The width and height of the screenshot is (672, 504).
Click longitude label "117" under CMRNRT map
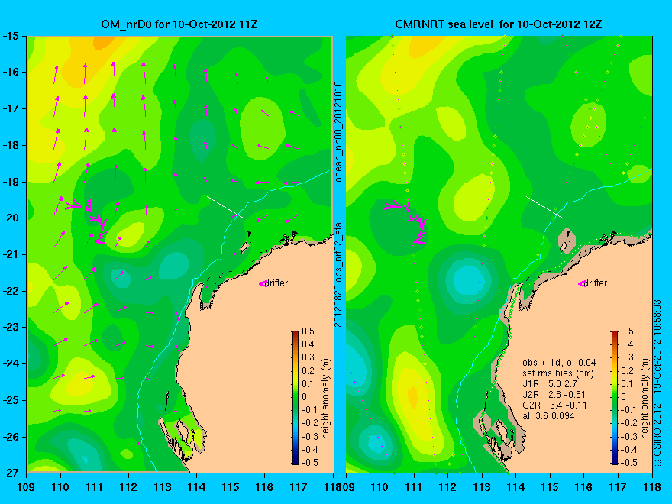click(x=618, y=487)
